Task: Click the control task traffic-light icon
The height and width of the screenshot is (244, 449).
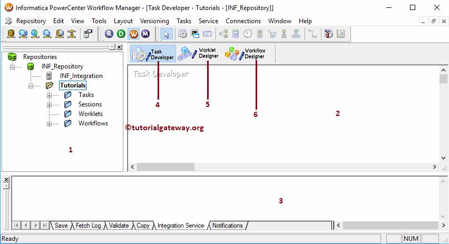Action: pos(260,34)
